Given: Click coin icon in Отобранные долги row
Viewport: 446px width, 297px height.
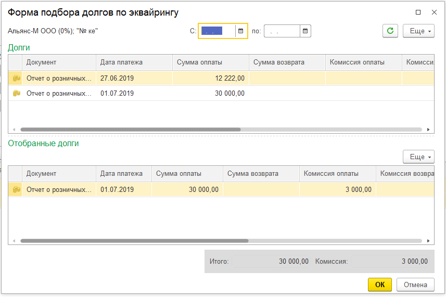Looking at the screenshot, I should (x=17, y=190).
